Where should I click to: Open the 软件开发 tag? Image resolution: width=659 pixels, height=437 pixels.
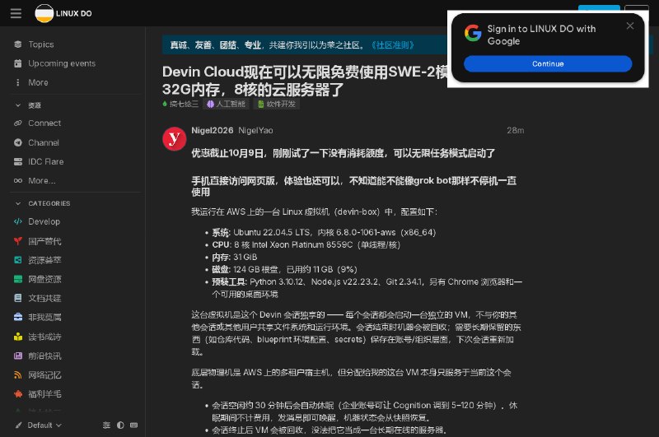tap(277, 105)
